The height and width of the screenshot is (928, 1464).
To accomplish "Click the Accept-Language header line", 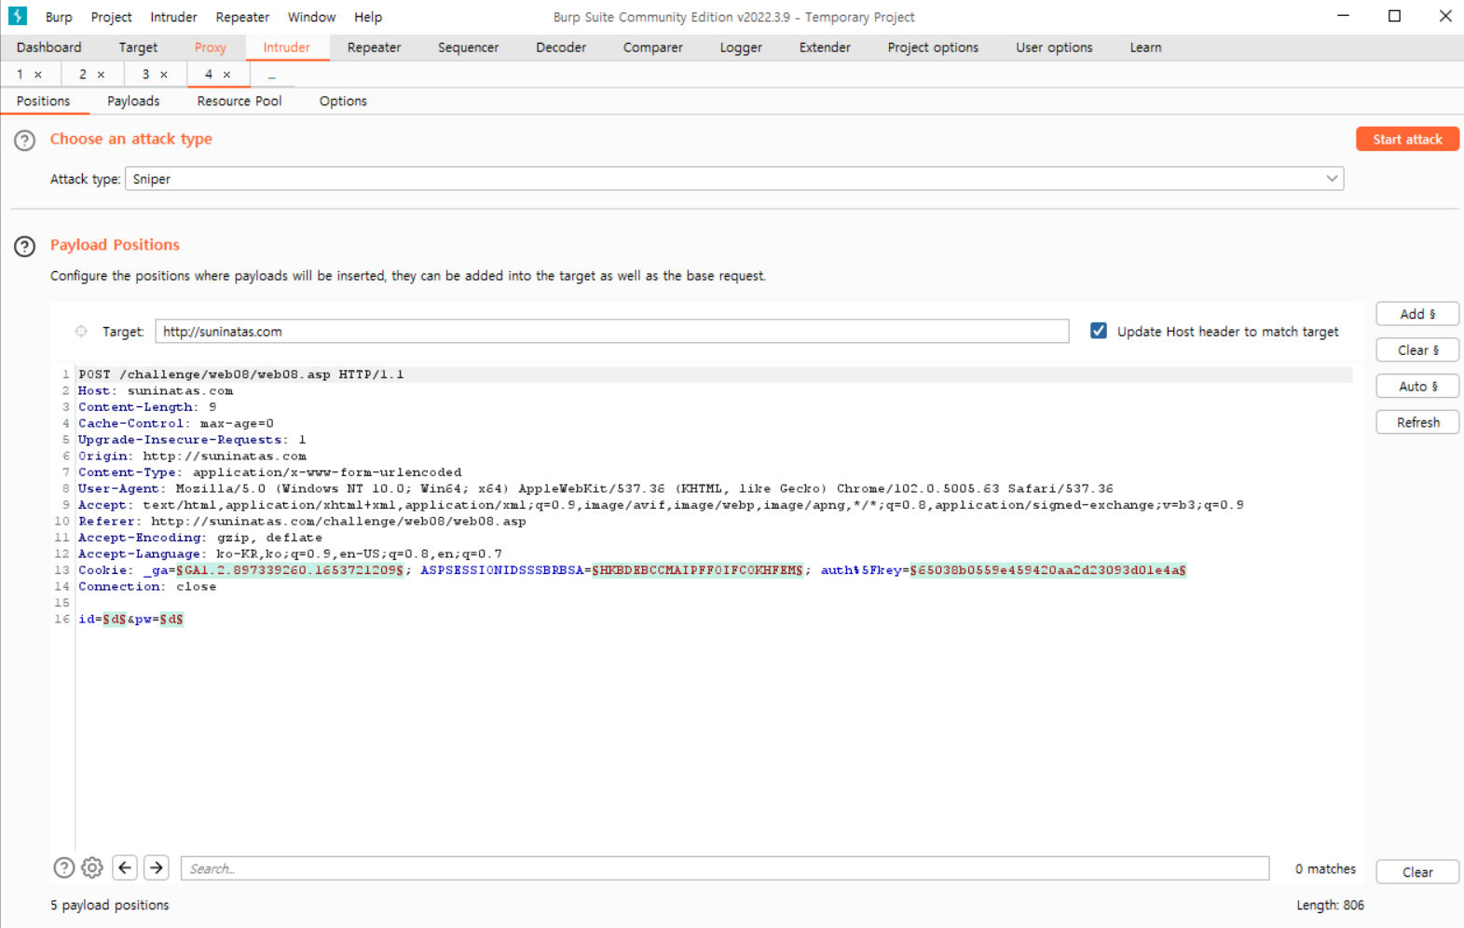I will click(x=290, y=554).
